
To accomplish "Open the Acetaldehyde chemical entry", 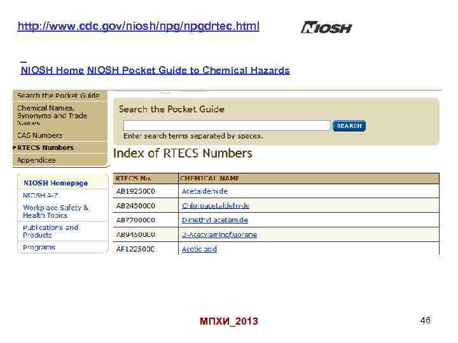I will 204,191.
